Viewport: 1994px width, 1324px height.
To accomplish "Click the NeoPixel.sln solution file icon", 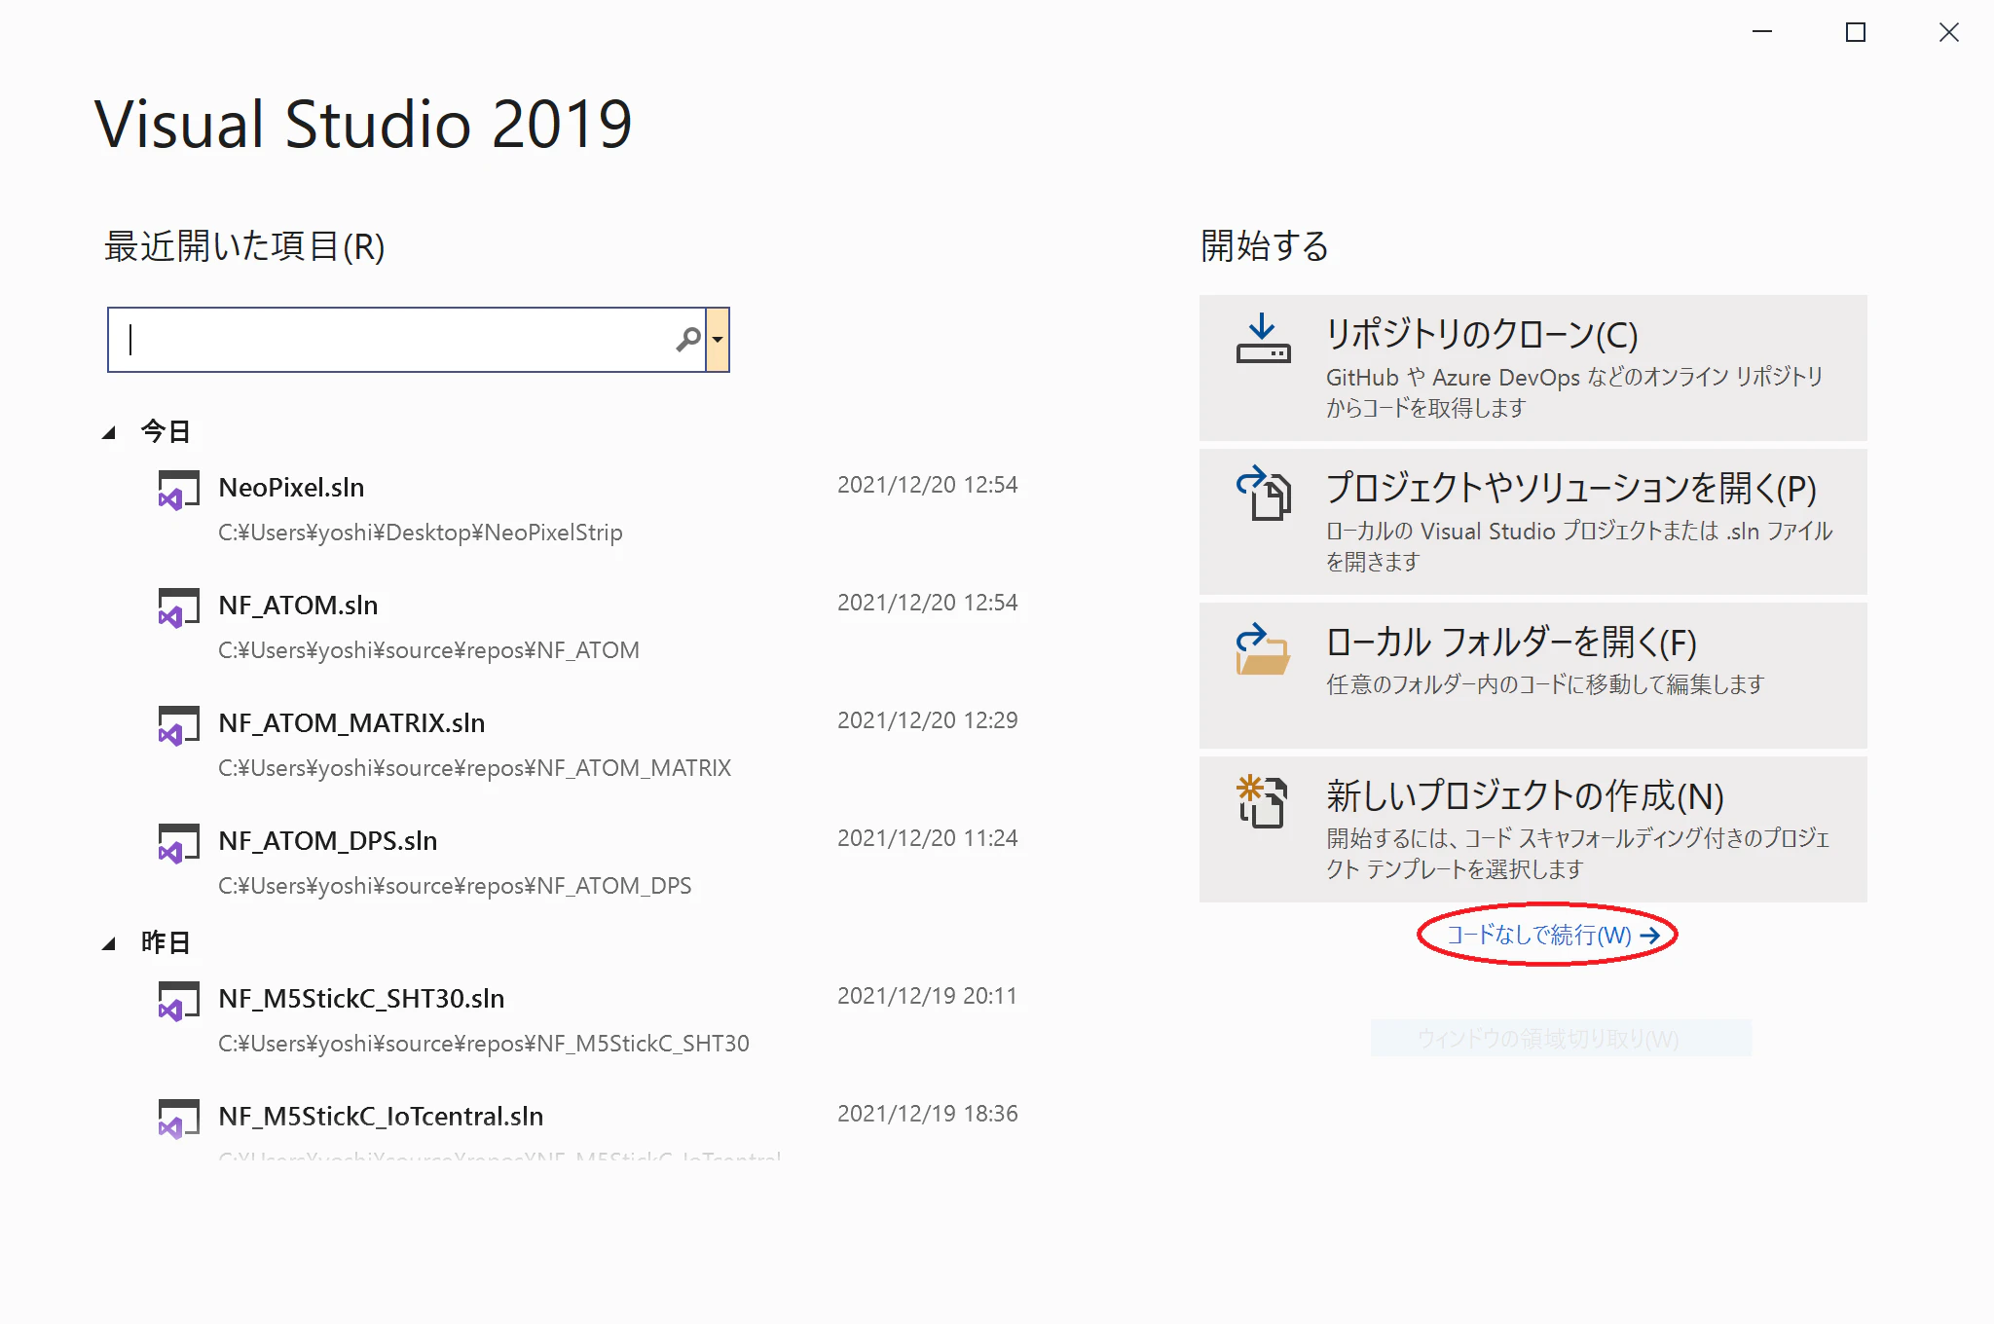I will tap(178, 490).
